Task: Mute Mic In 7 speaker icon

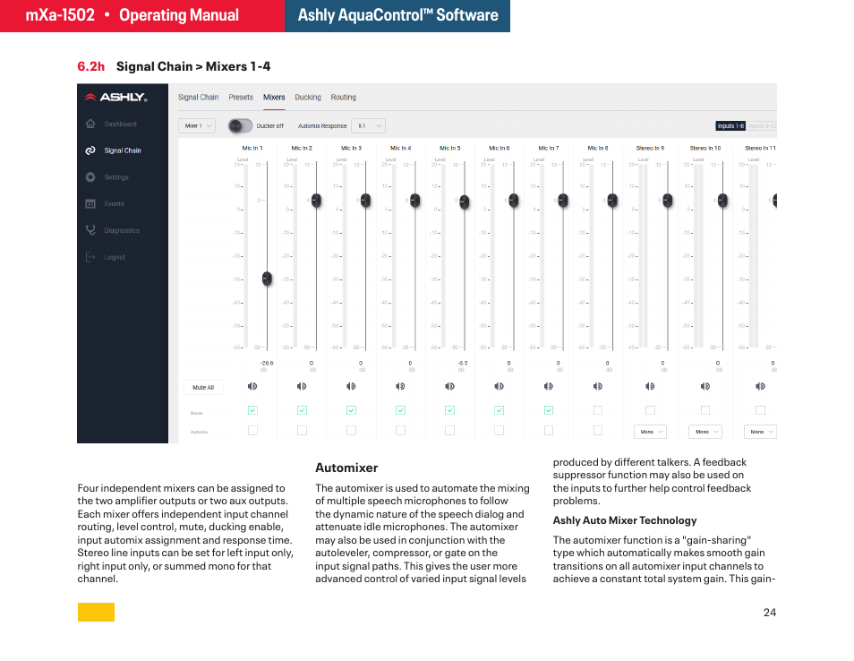Action: click(x=549, y=386)
